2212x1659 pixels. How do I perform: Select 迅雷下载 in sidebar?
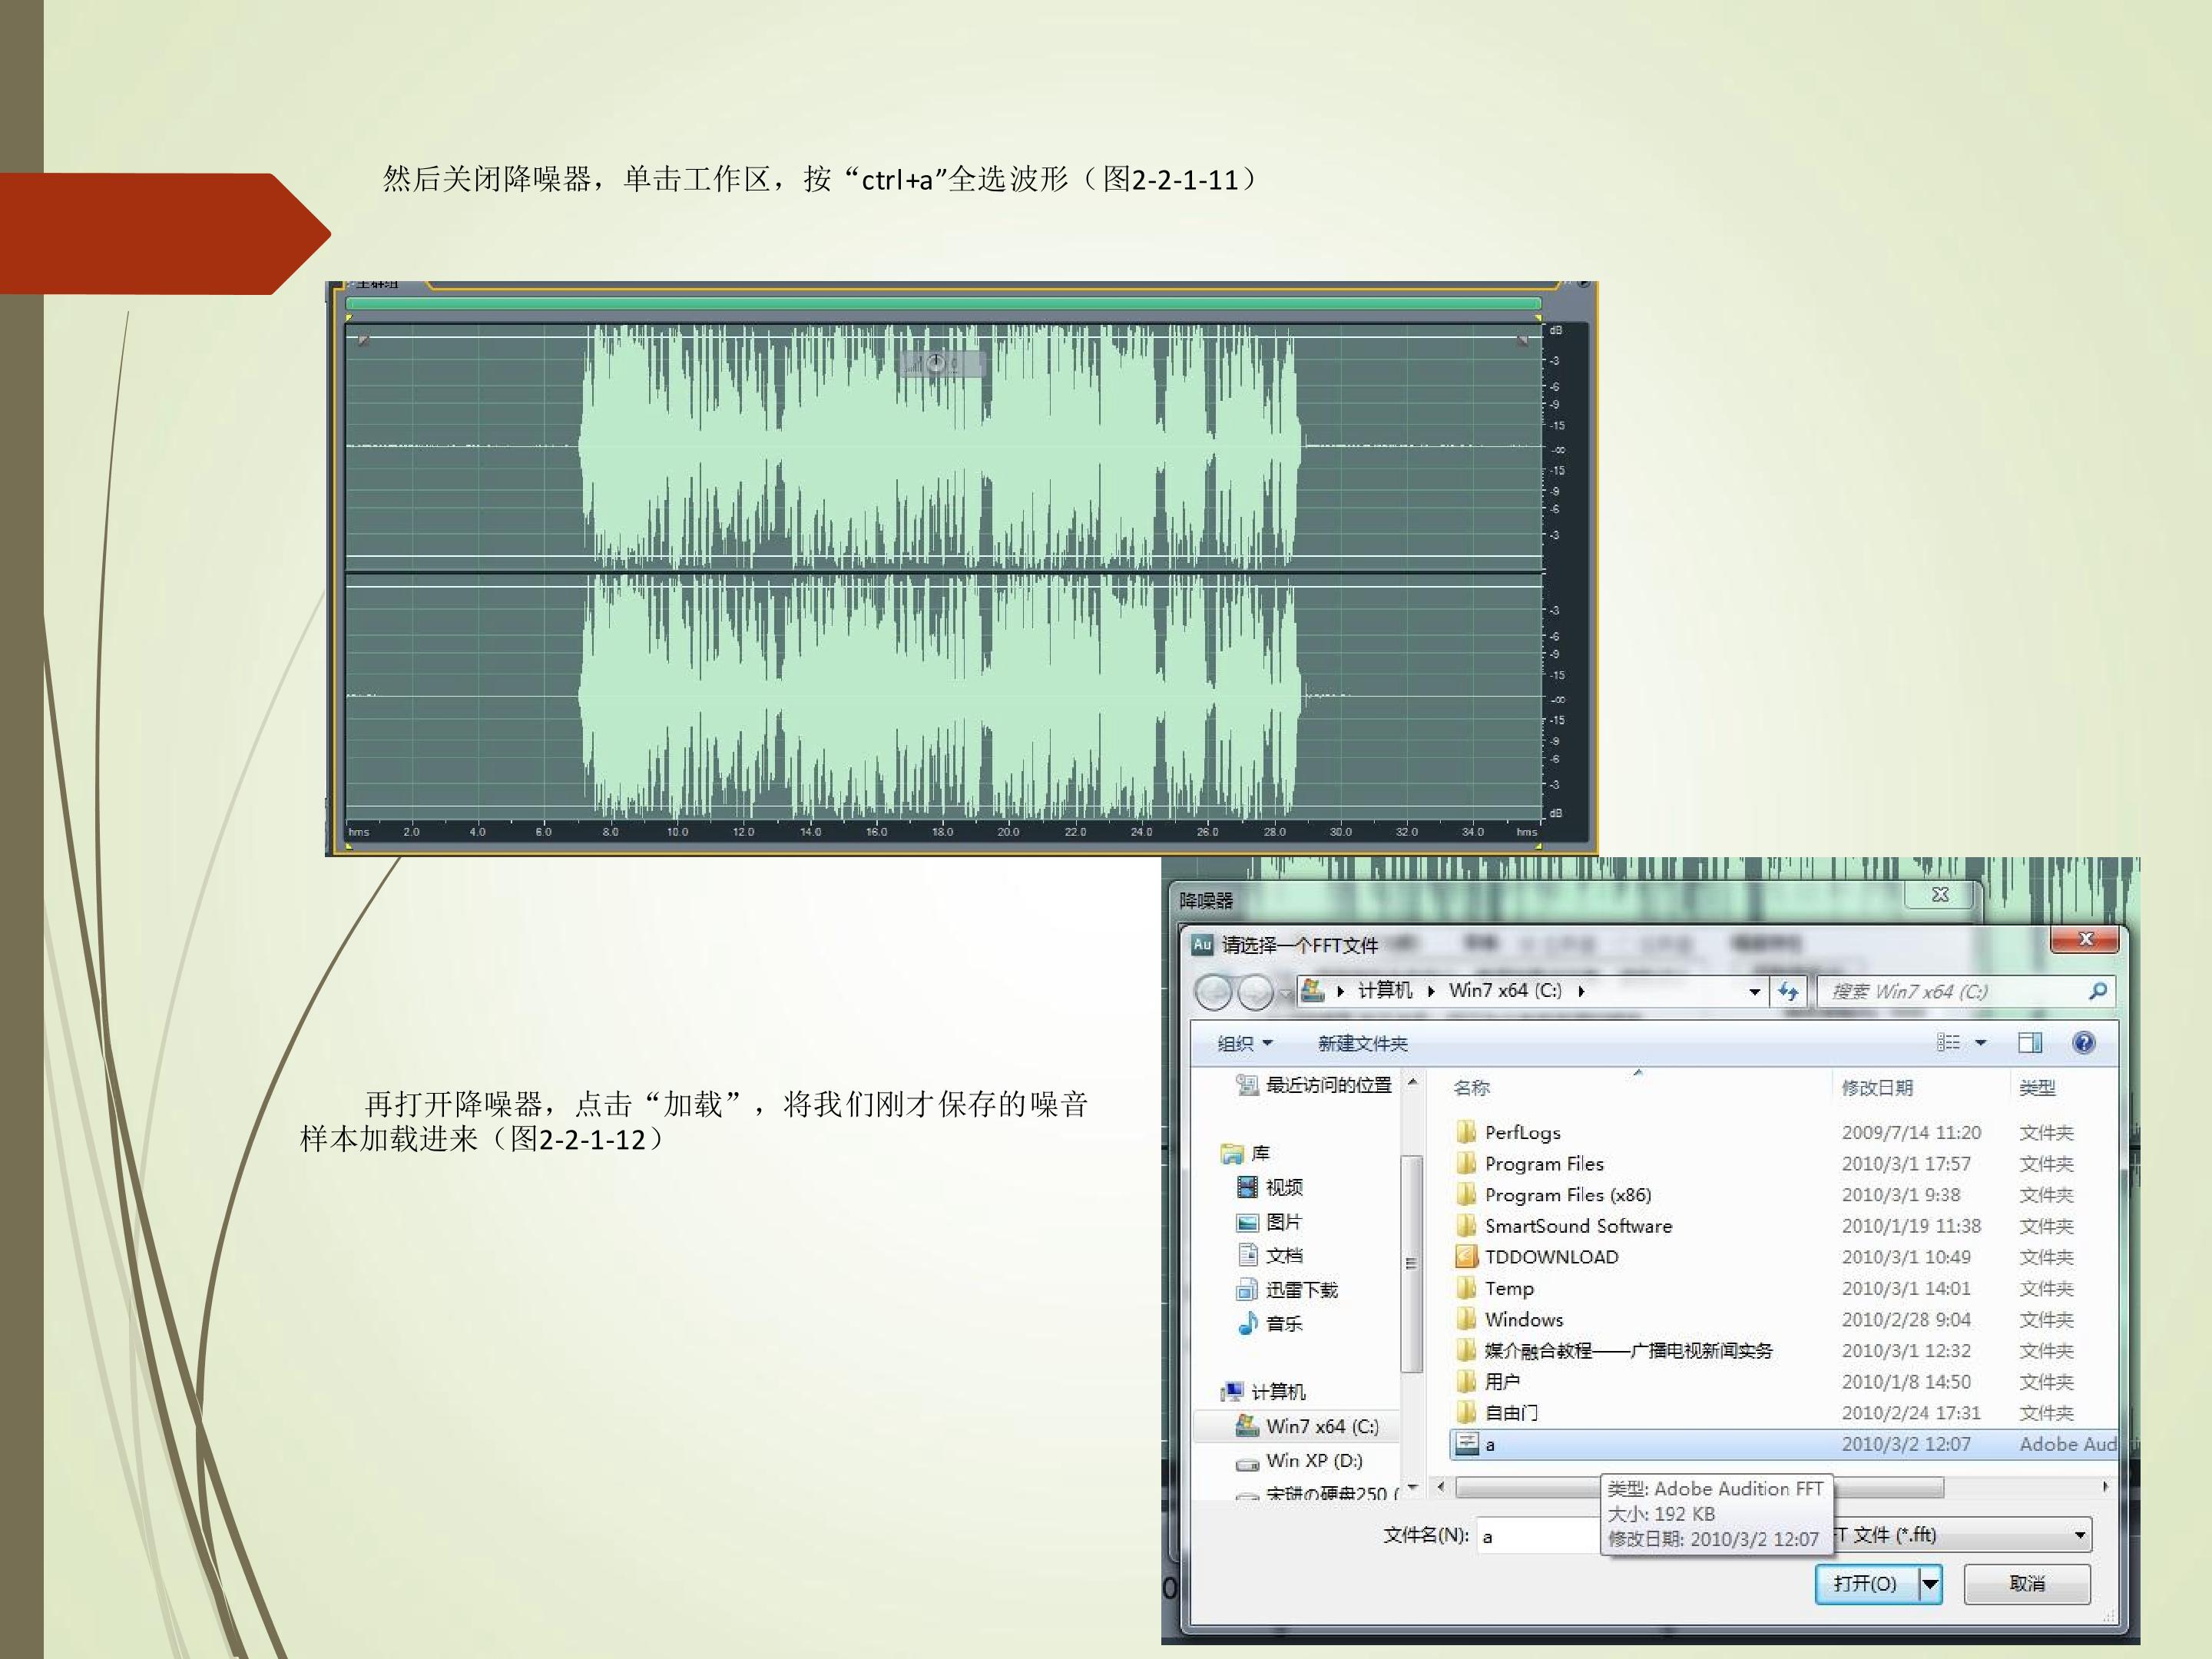coord(1287,1290)
